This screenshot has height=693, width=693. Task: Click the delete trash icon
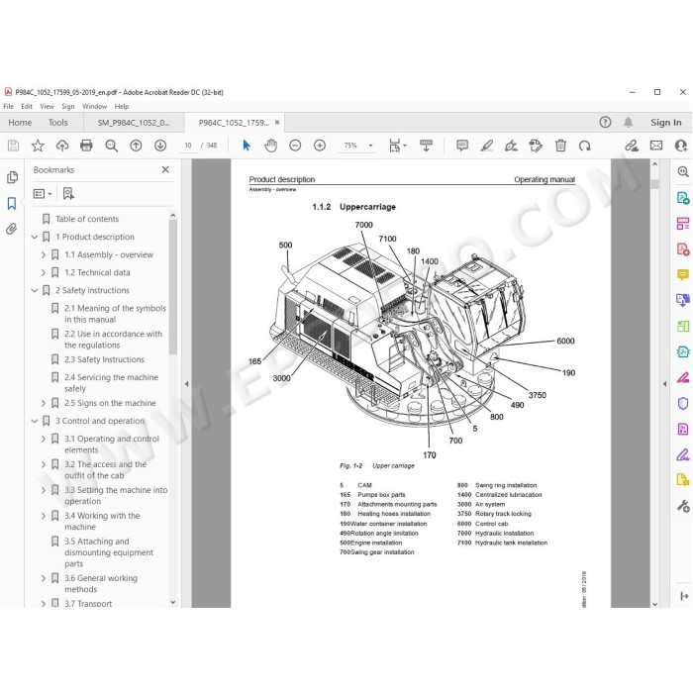[x=560, y=146]
